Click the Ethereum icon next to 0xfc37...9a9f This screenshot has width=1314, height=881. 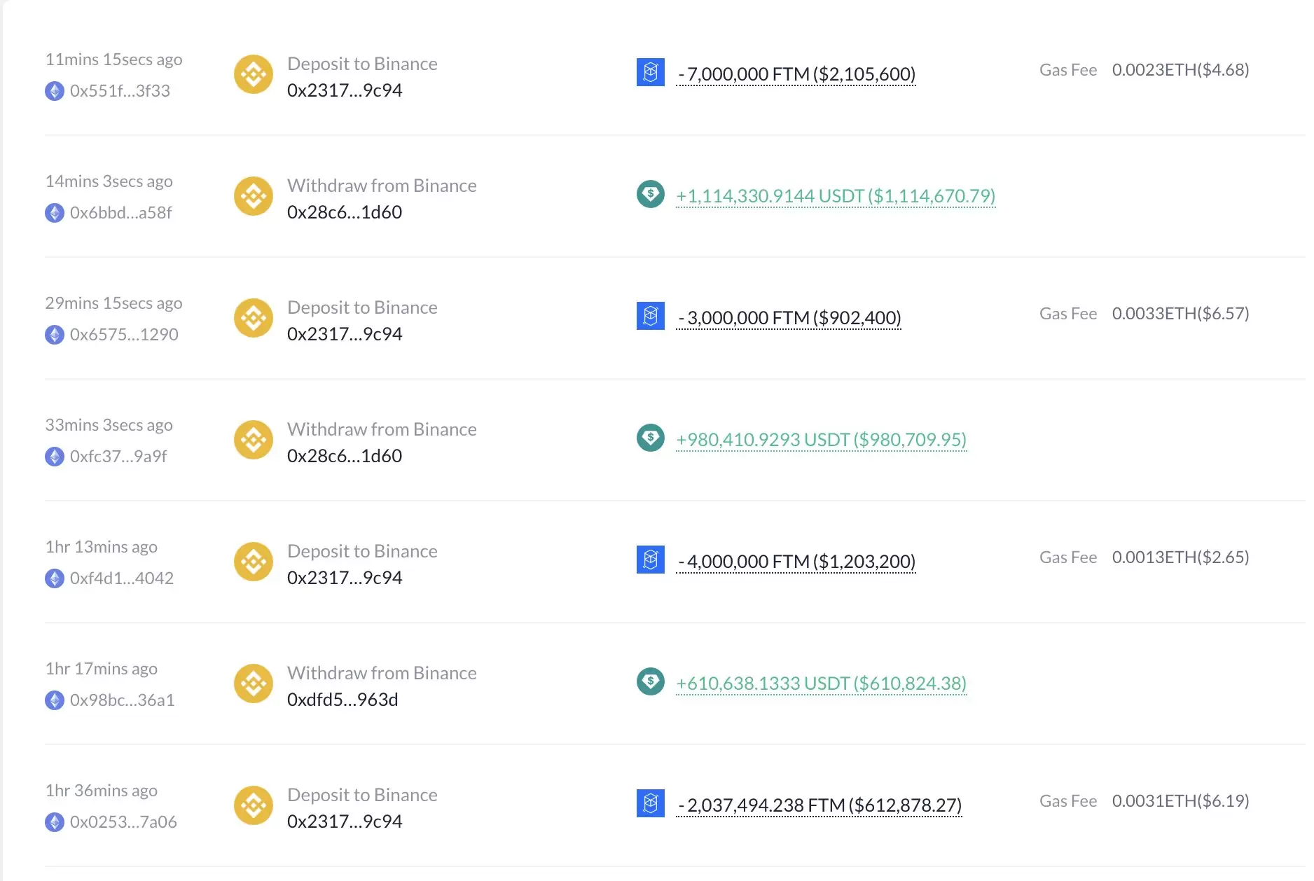click(x=55, y=457)
